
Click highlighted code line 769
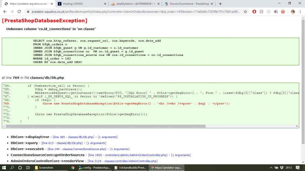point(136,104)
